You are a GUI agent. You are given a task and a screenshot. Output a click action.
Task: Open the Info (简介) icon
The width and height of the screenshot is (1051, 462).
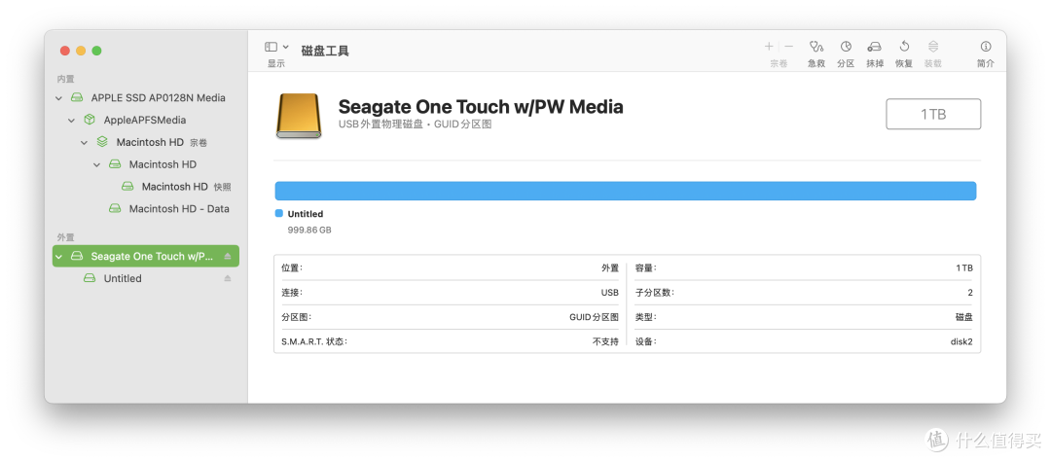pos(985,47)
